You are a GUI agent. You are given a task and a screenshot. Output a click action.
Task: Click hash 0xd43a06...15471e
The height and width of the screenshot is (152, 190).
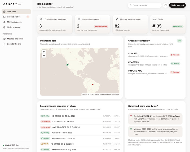[111, 121]
